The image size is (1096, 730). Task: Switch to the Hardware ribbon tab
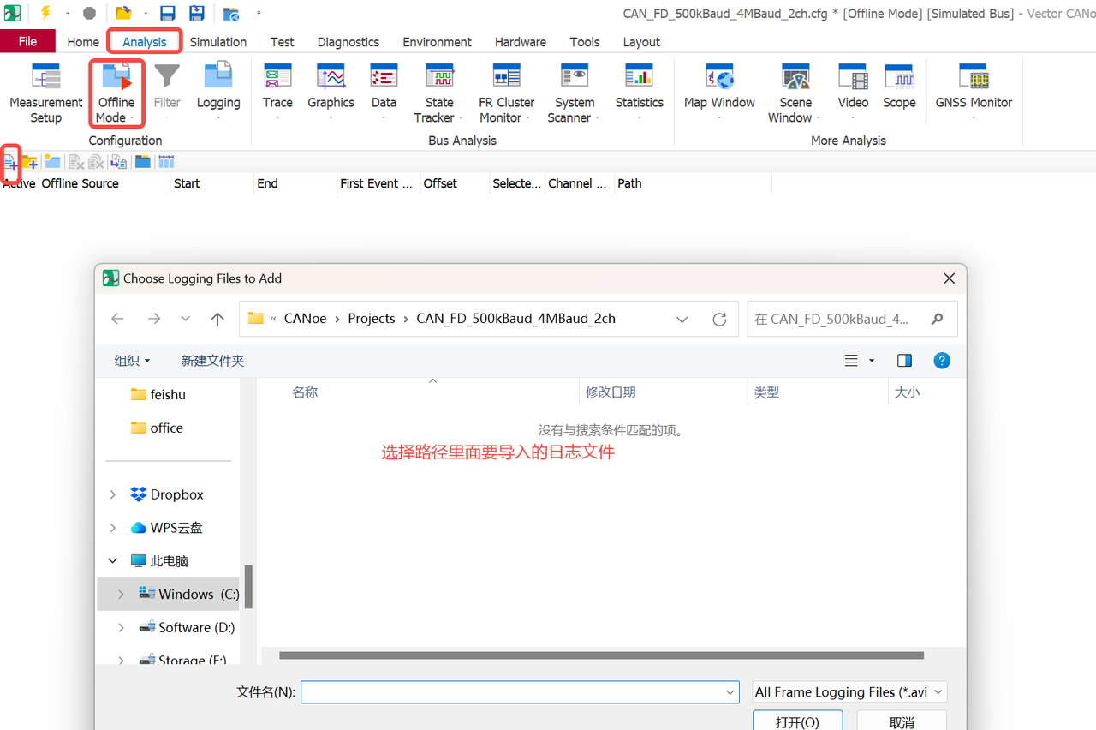tap(521, 41)
